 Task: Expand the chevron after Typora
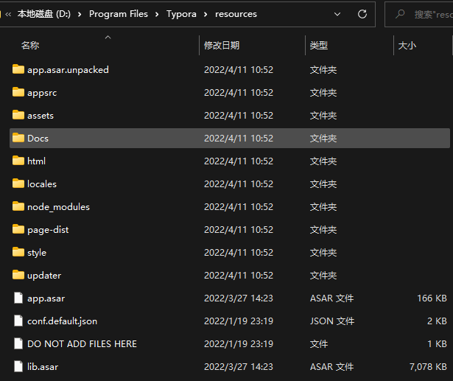tap(206, 14)
